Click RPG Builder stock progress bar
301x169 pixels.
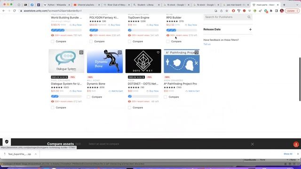[x=182, y=30]
